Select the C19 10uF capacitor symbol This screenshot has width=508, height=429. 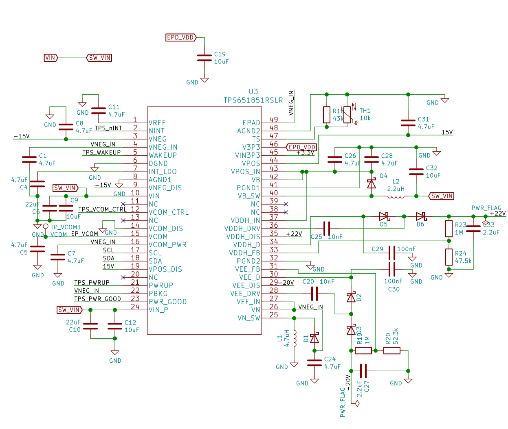205,58
